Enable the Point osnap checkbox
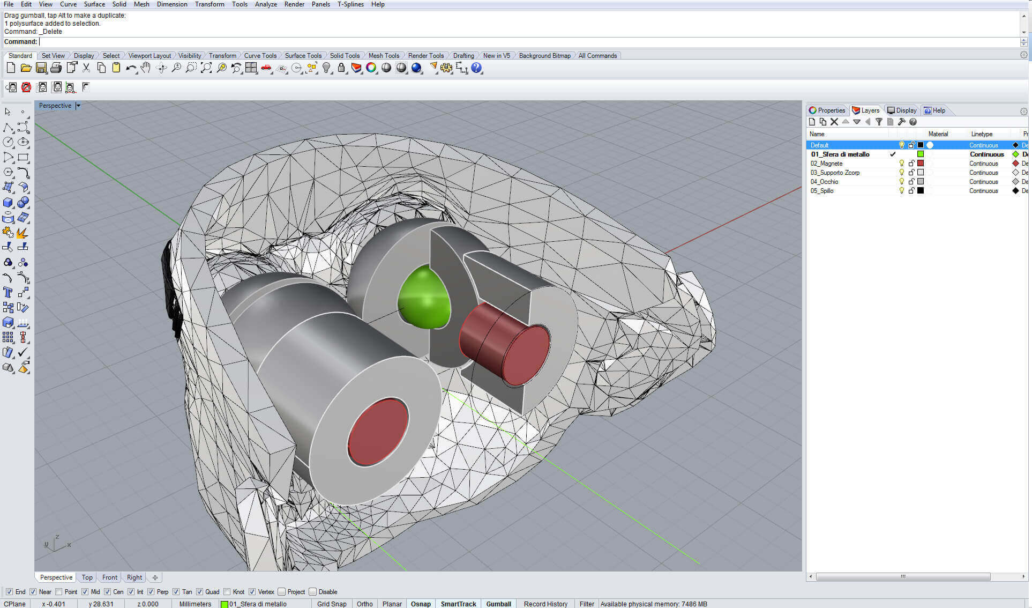The width and height of the screenshot is (1032, 608). click(x=59, y=592)
